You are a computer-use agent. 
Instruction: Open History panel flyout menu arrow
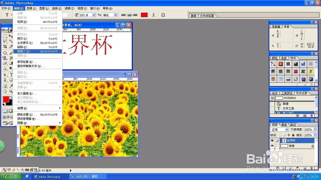tap(316, 93)
